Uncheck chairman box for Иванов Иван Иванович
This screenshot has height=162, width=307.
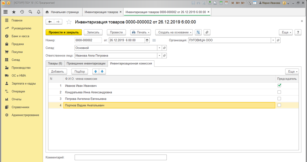tap(279, 86)
